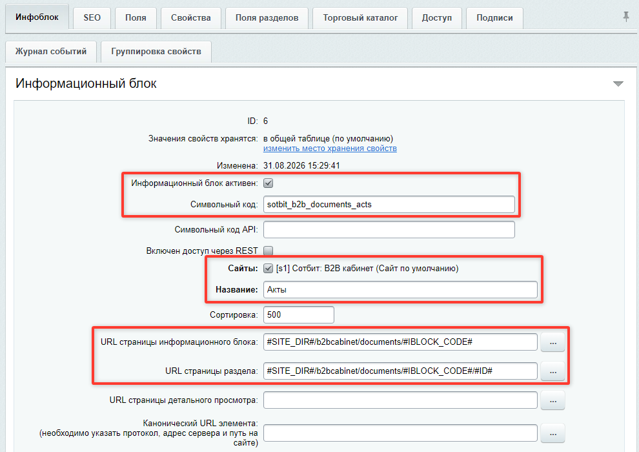639x452 pixels.
Task: Open the SEO tab
Action: coord(92,18)
